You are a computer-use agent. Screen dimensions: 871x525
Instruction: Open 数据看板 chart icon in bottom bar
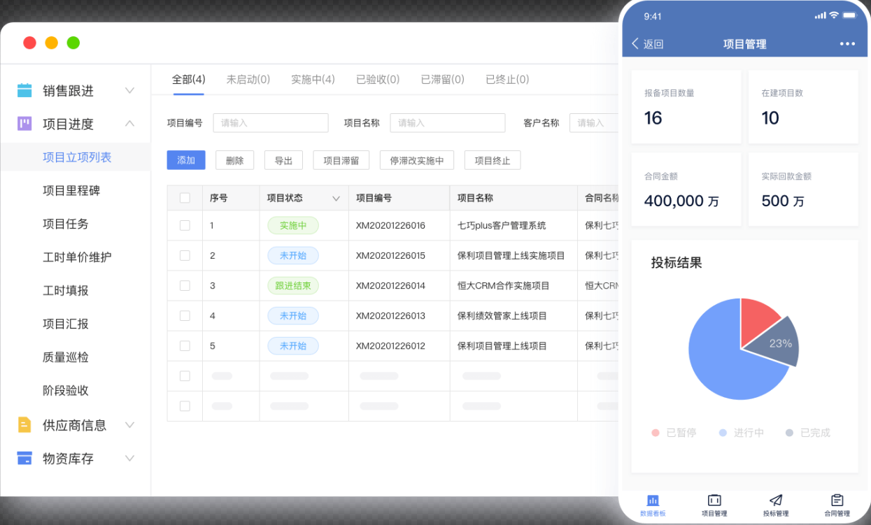pos(653,501)
